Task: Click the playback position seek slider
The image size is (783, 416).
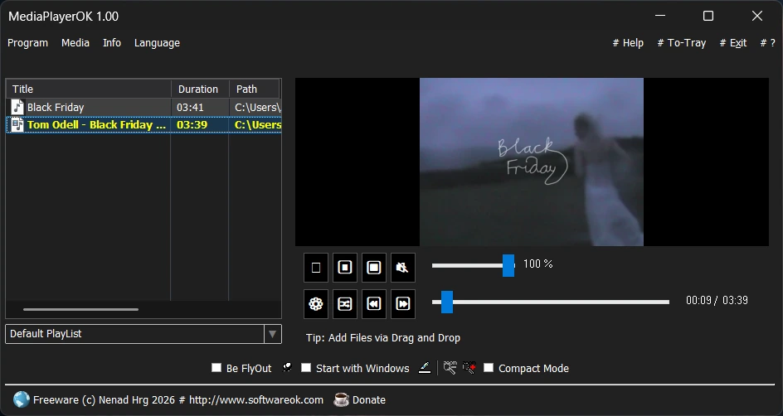Action: point(550,302)
